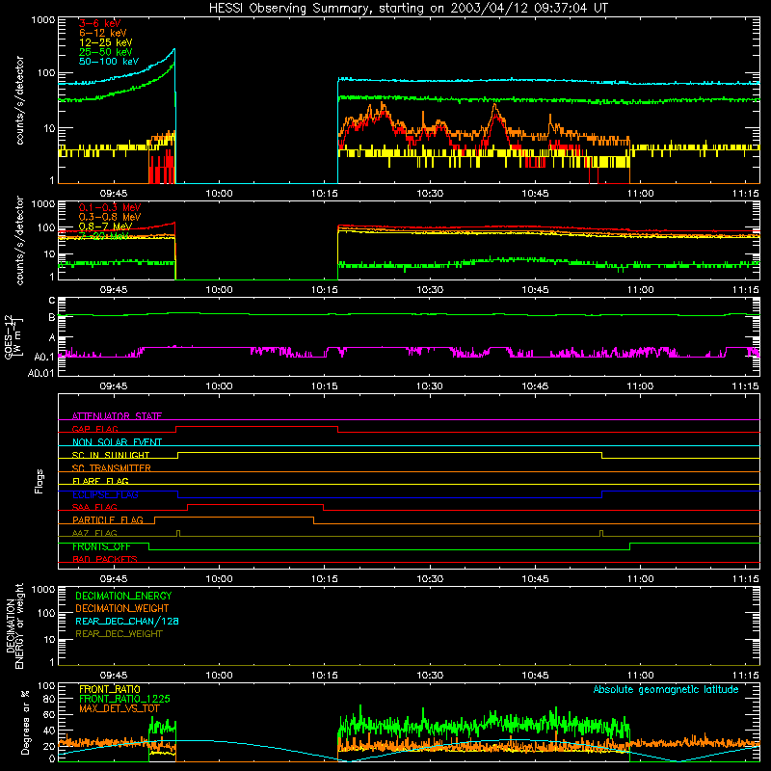Select the DECIMATION_ENERGY legend label

pyautogui.click(x=123, y=596)
